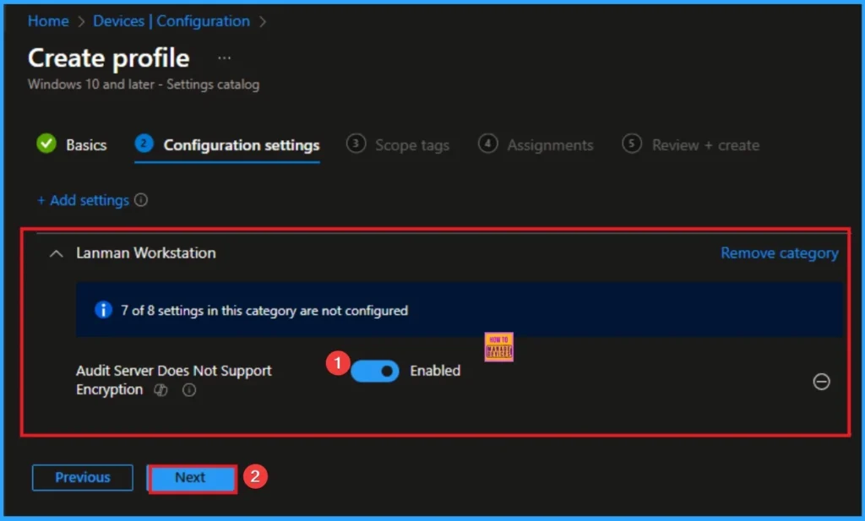Toggle Audit Server Does Not Support Encryption
865x521 pixels.
[x=375, y=371]
